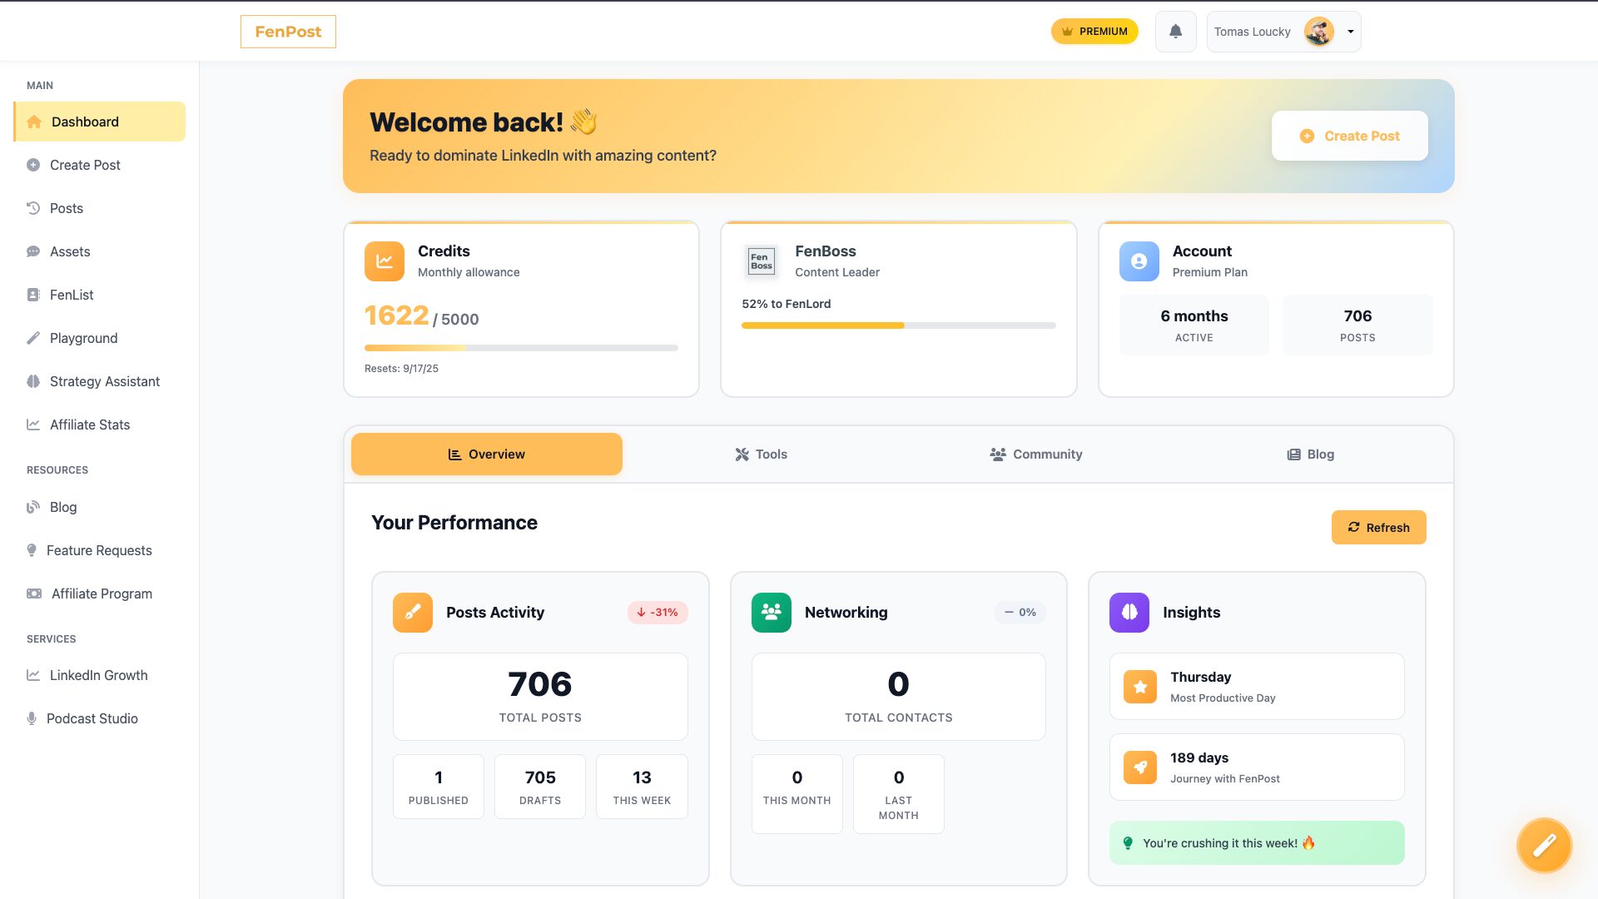Click the 706 Posts account tile
1598x899 pixels.
1357,325
